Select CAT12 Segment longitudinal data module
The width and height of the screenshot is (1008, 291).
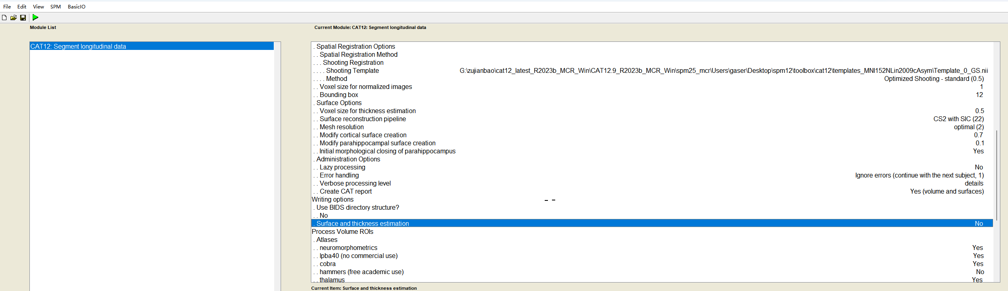78,46
